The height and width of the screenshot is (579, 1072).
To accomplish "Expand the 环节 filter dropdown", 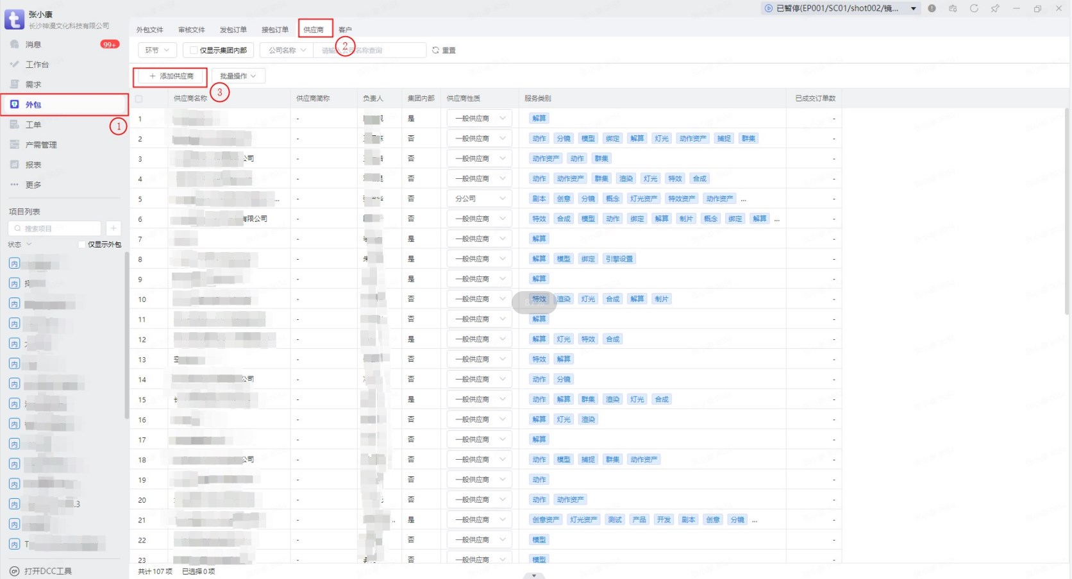I will click(157, 50).
